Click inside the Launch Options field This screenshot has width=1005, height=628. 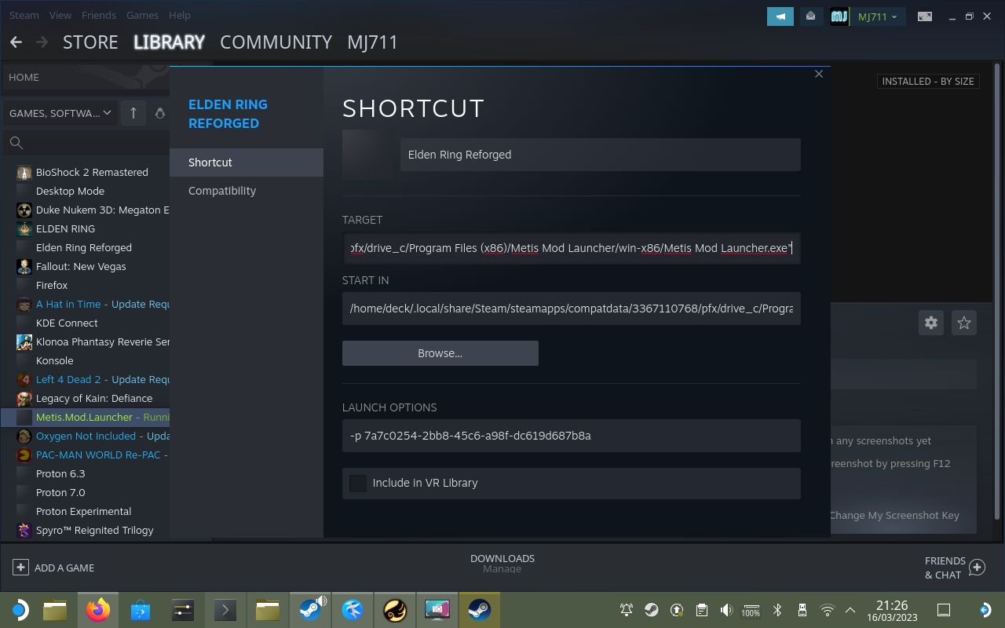click(x=572, y=436)
